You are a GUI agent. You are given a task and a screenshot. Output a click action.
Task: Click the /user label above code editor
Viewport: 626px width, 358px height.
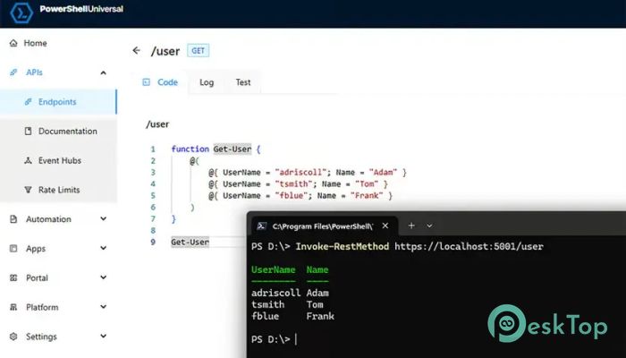tap(157, 124)
